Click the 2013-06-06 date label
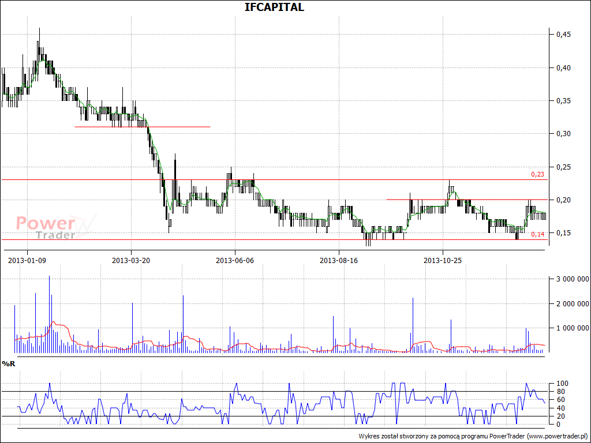This screenshot has width=591, height=443. 235,260
